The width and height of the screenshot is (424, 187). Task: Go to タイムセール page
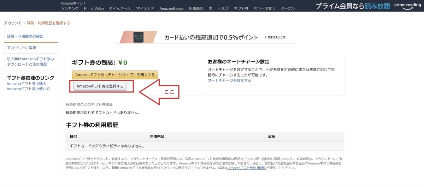click(x=120, y=8)
